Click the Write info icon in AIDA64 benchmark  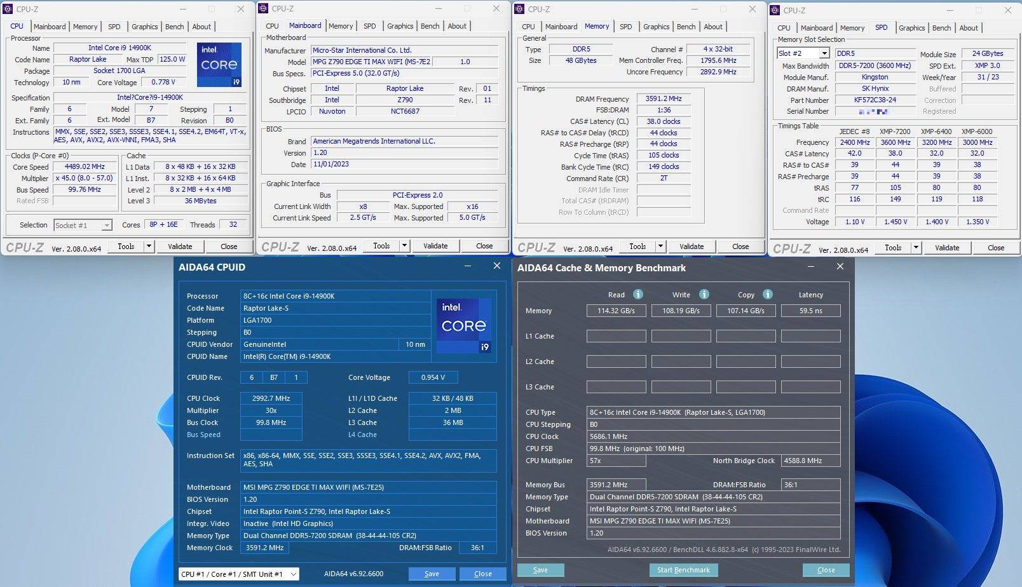704,294
